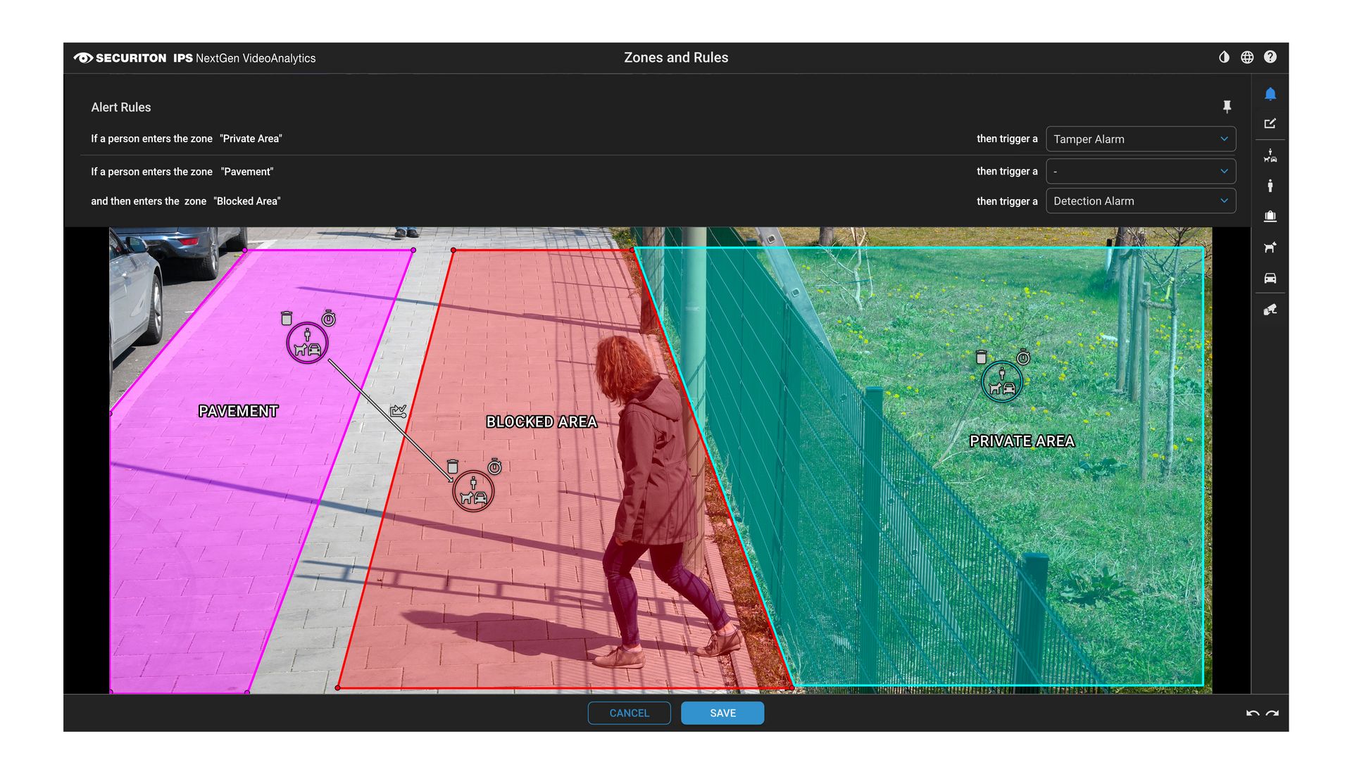The height and width of the screenshot is (760, 1352).
Task: Open the empty Pavement trigger dropdown
Action: (1141, 171)
